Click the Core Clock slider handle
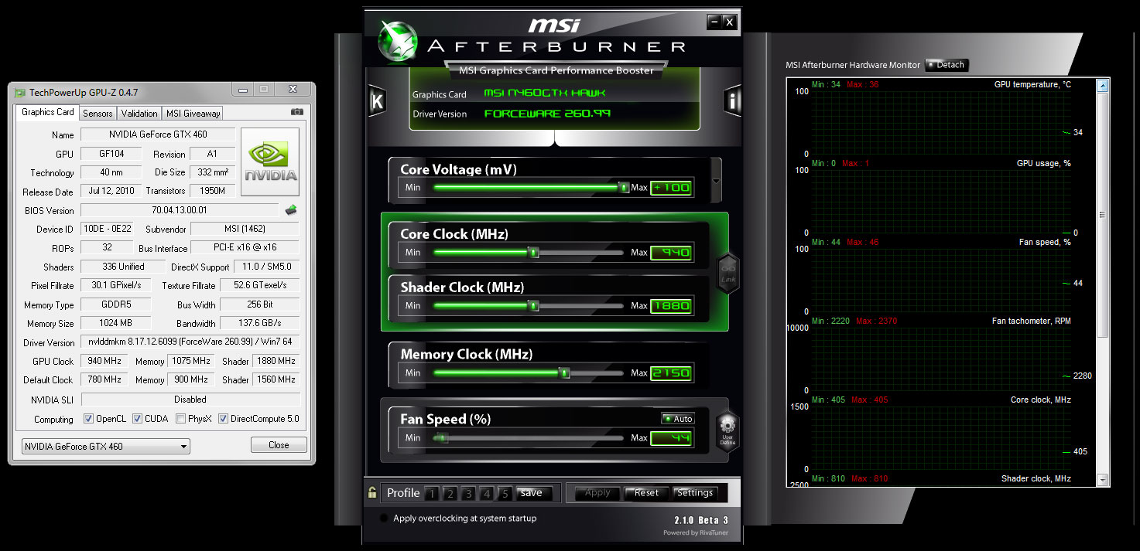The image size is (1140, 551). (533, 252)
